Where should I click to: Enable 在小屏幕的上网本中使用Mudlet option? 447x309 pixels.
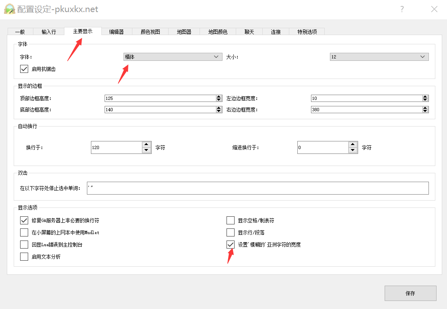click(x=24, y=232)
